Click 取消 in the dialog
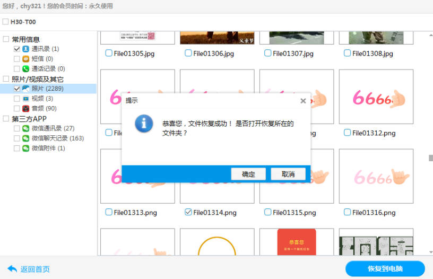Viewport: 433px width, 279px height. (x=288, y=174)
